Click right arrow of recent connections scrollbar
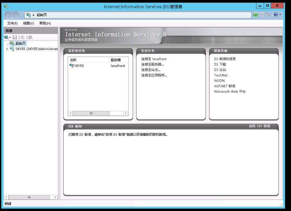 click(125, 113)
